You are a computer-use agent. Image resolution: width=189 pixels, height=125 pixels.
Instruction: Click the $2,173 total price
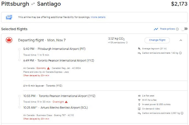(x=179, y=4)
